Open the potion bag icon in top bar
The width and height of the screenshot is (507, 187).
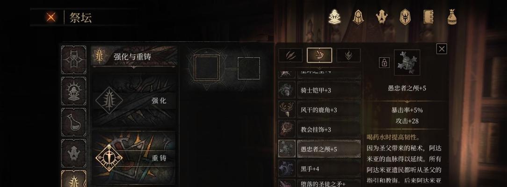coord(452,17)
